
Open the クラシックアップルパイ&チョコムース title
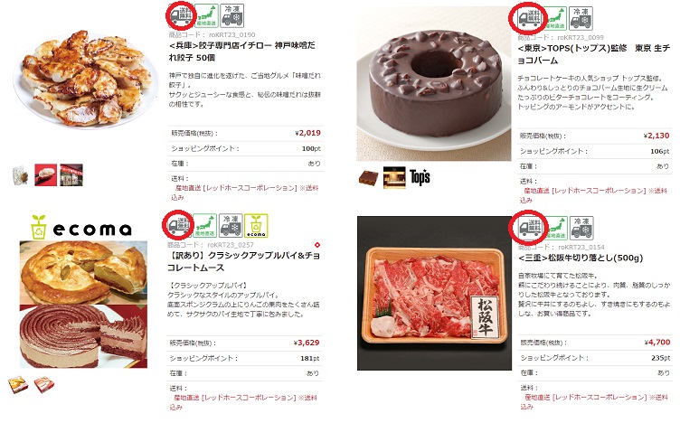244,261
